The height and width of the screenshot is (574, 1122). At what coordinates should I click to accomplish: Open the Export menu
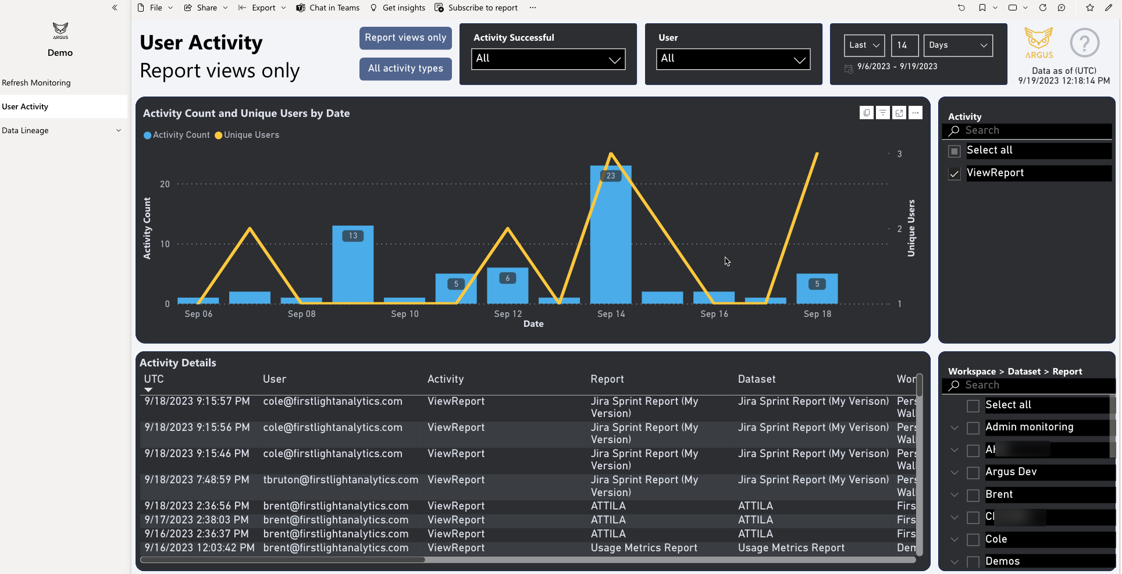pyautogui.click(x=261, y=8)
